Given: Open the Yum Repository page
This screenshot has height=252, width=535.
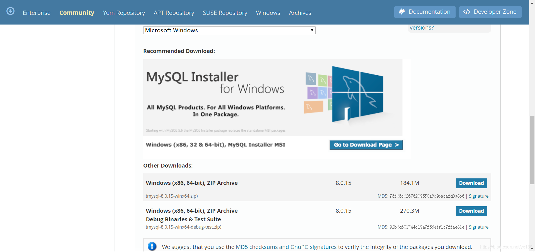Looking at the screenshot, I should coord(124,13).
